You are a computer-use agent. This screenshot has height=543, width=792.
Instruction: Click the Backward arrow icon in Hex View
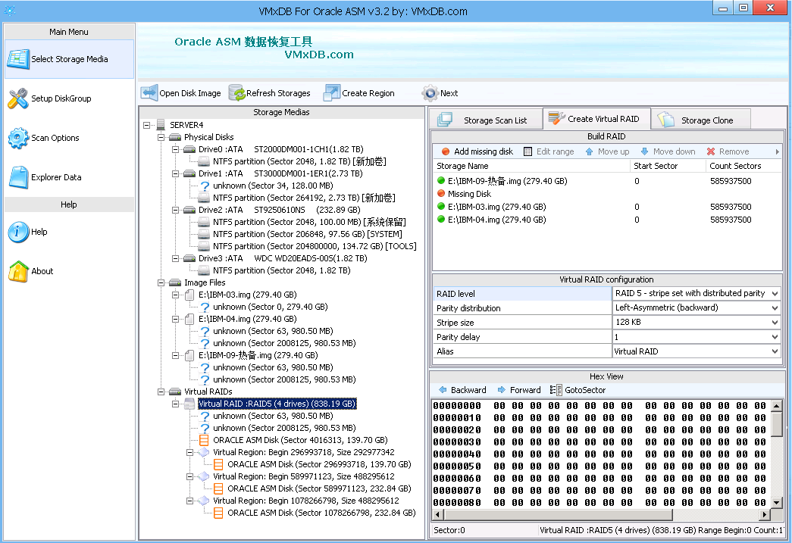[x=443, y=389]
